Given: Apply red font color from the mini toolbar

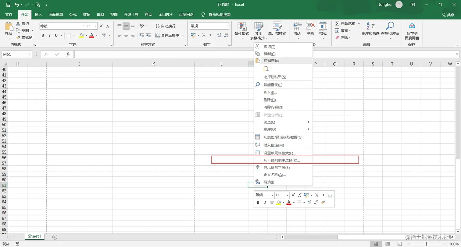Looking at the screenshot, I should [x=289, y=203].
